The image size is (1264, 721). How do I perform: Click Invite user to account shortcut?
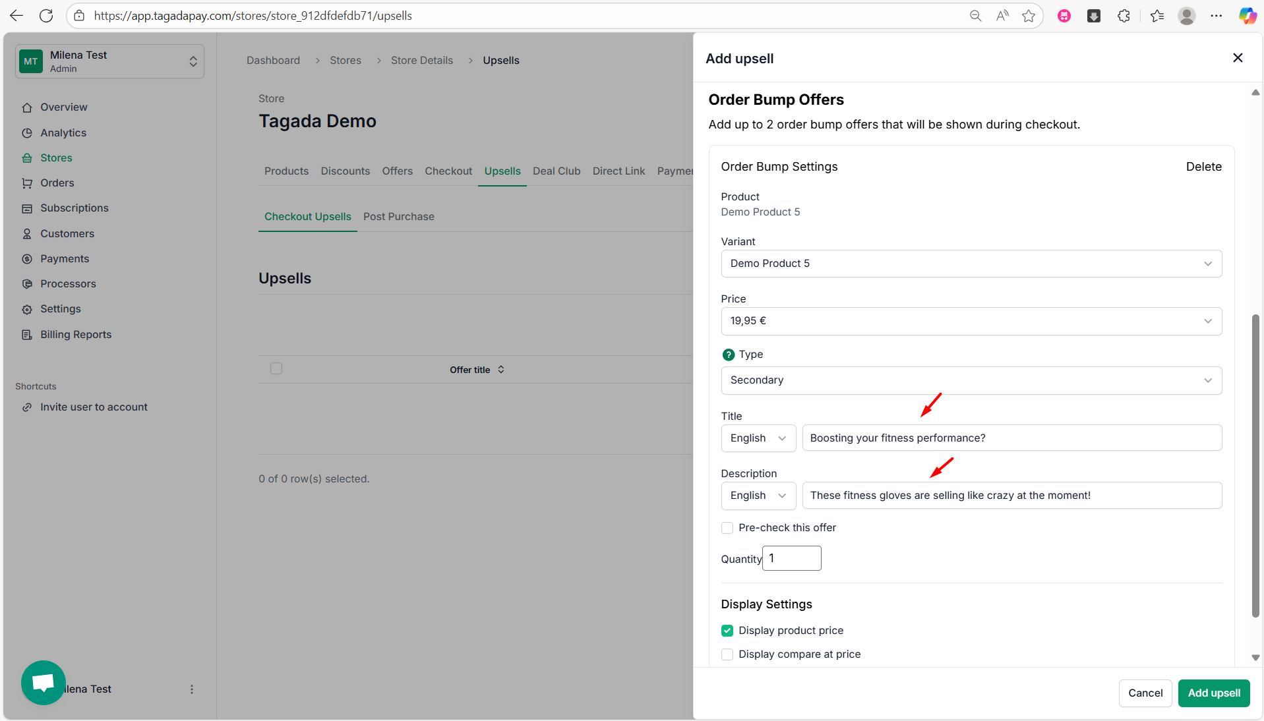coord(94,407)
